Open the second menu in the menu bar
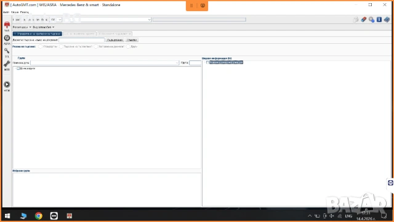This screenshot has height=222, width=394. click(x=15, y=12)
